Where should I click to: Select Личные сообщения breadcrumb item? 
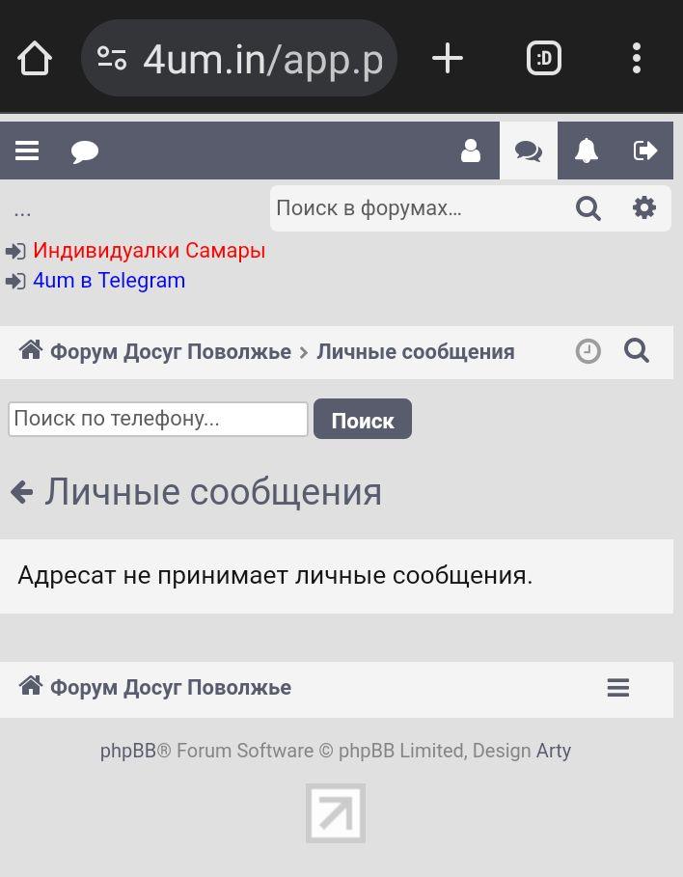tap(415, 352)
